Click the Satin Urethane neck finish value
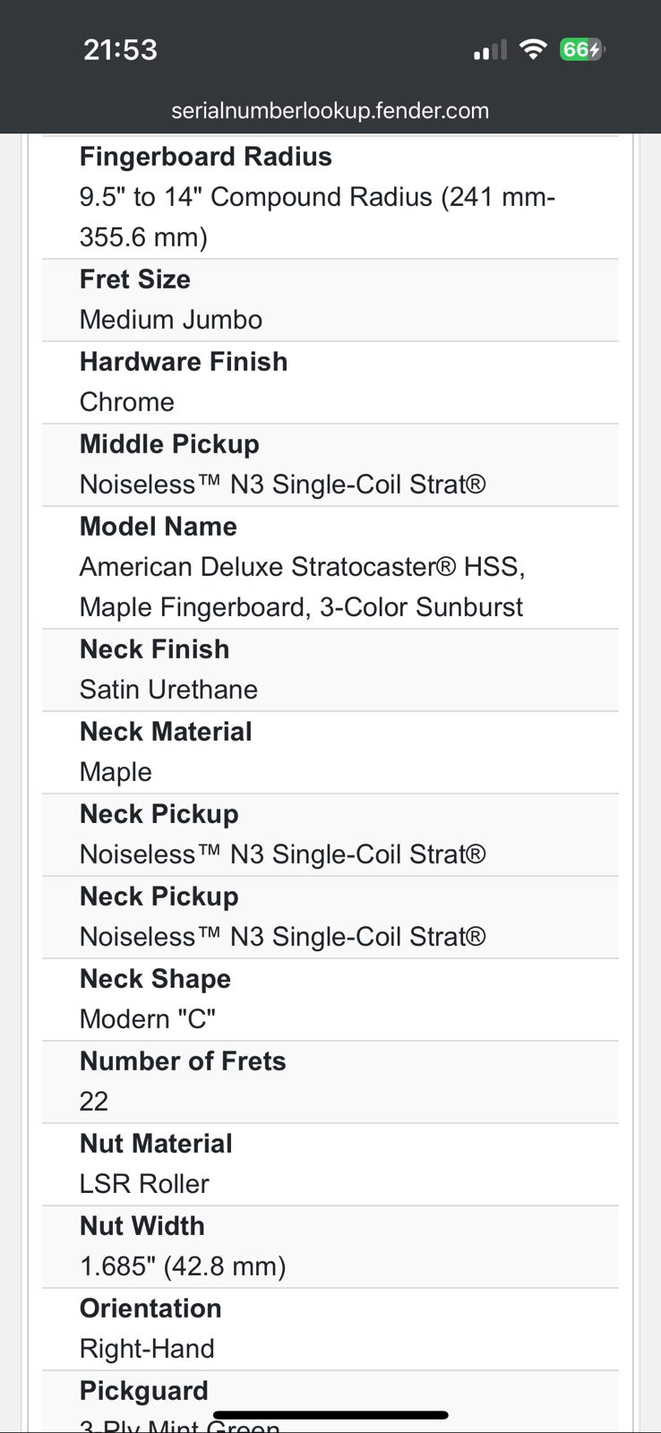 (x=168, y=690)
